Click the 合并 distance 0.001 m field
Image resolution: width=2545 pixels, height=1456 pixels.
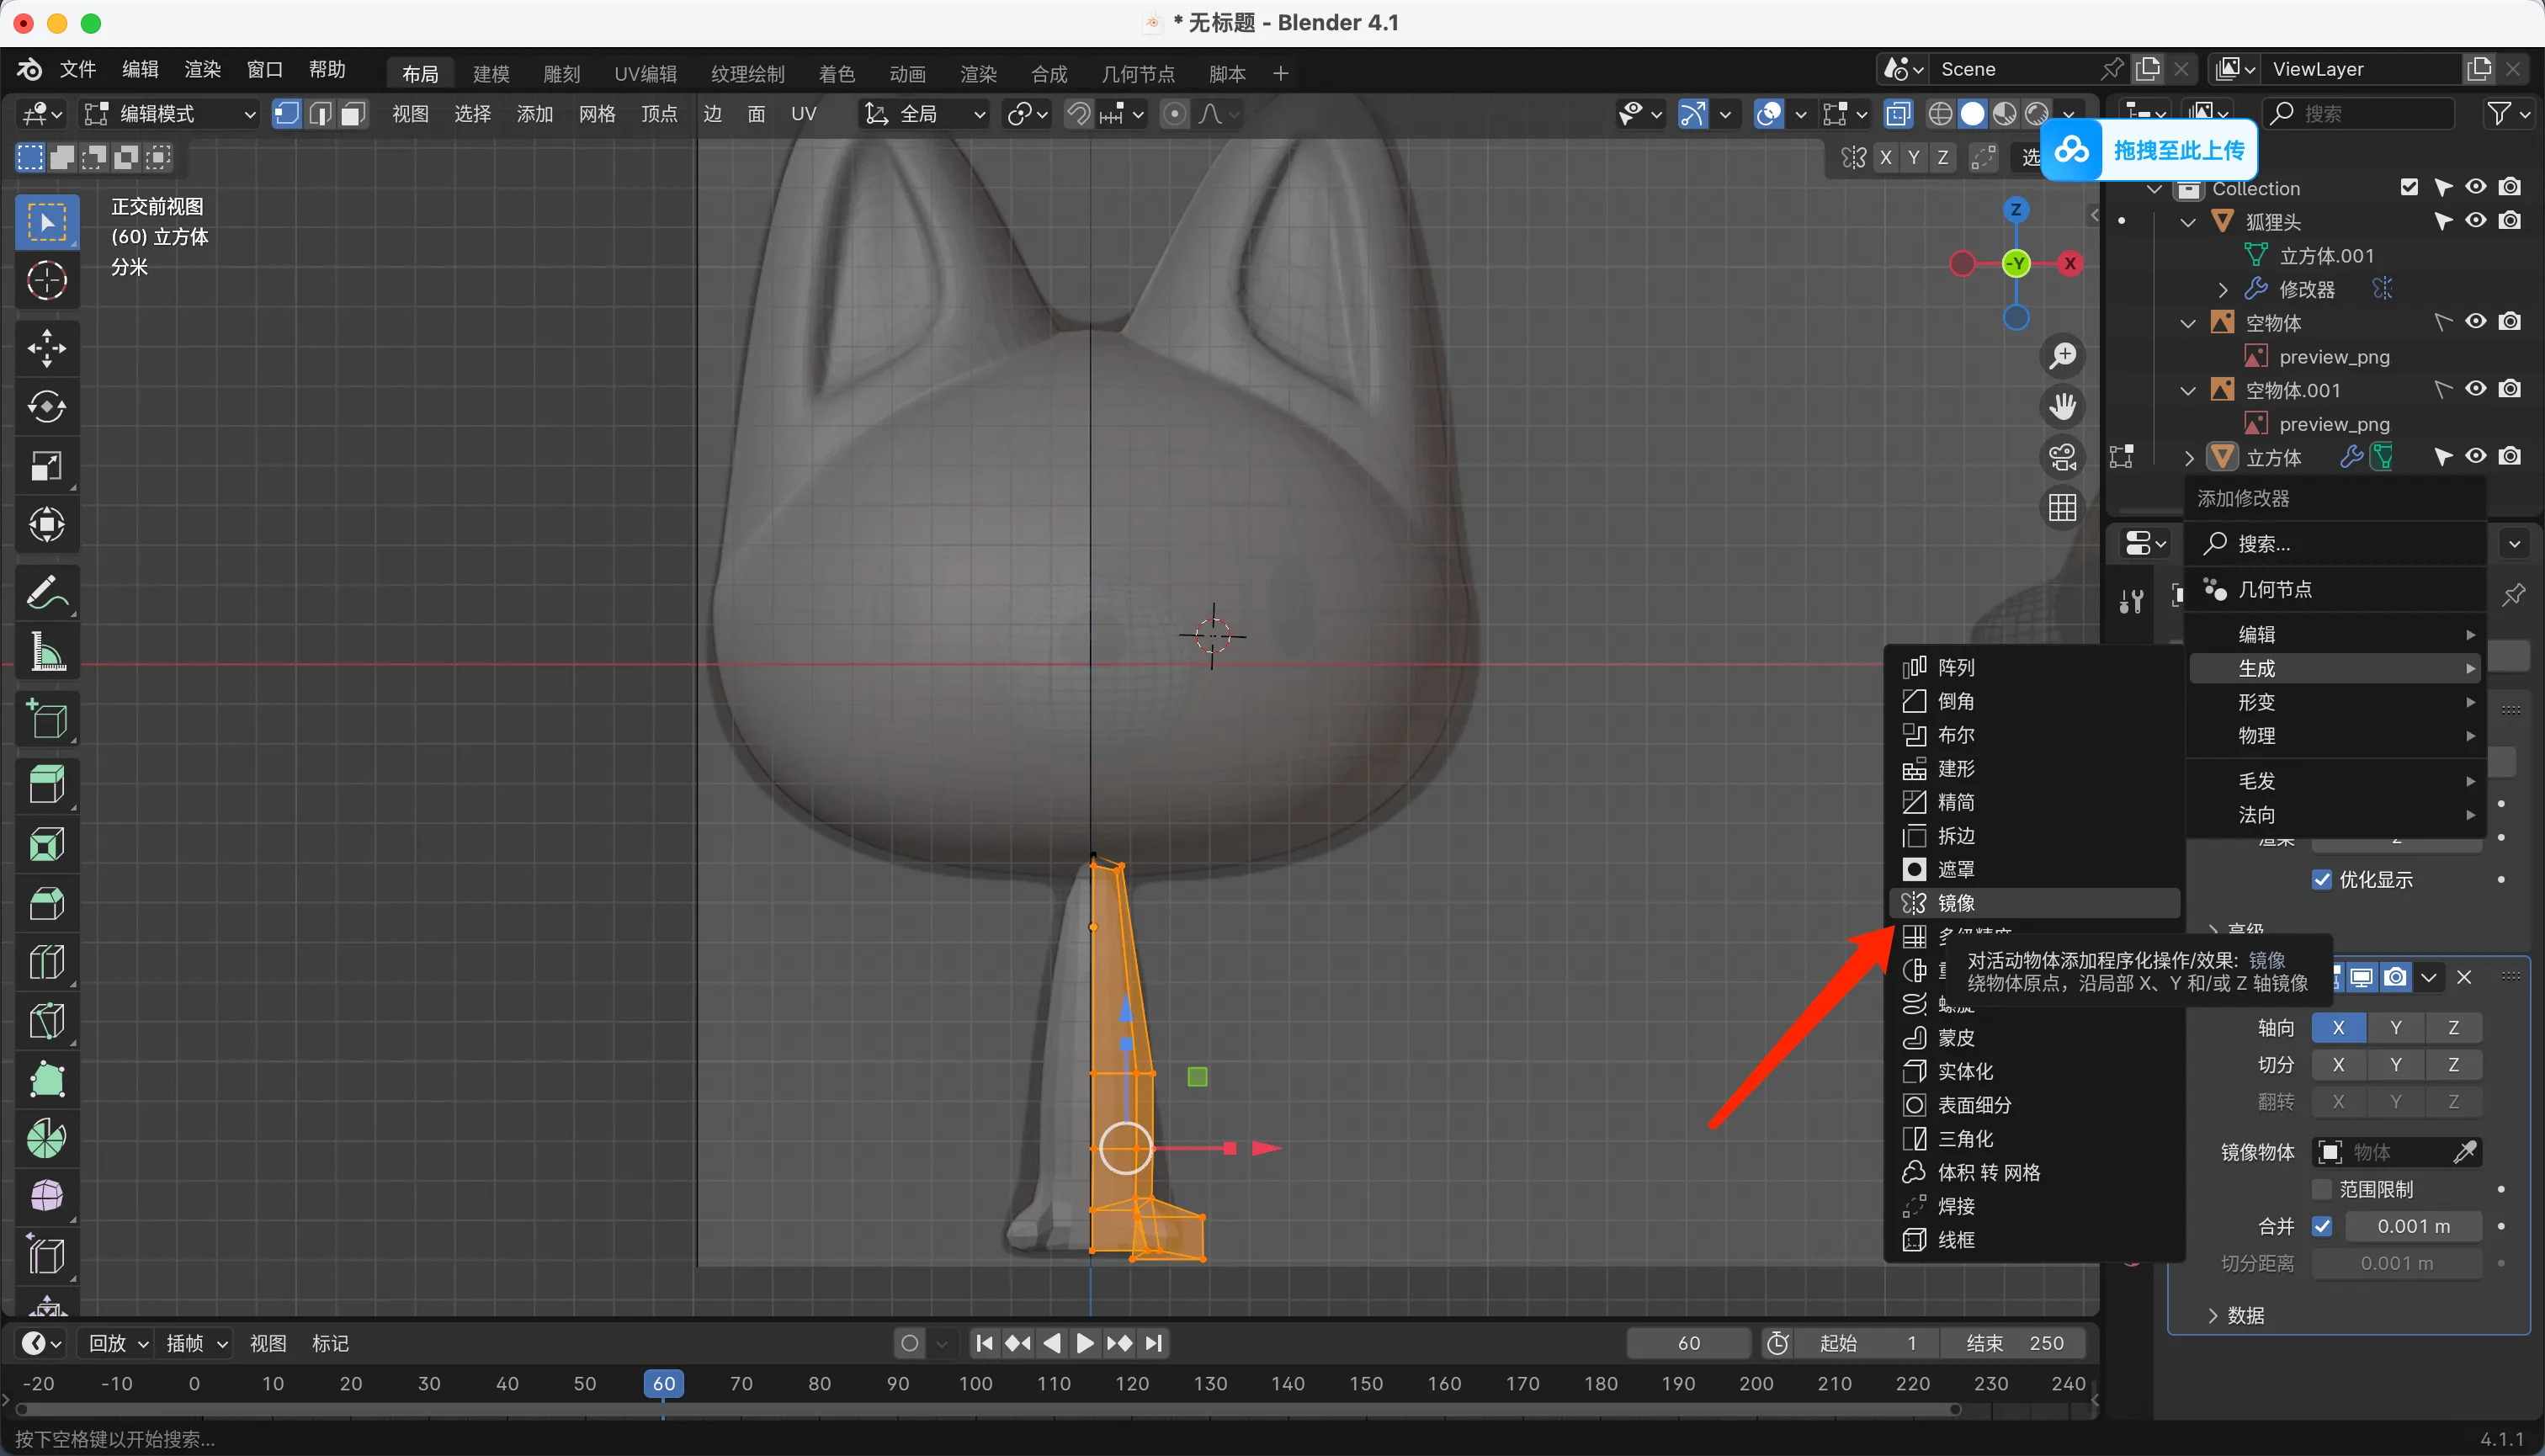click(x=2413, y=1227)
